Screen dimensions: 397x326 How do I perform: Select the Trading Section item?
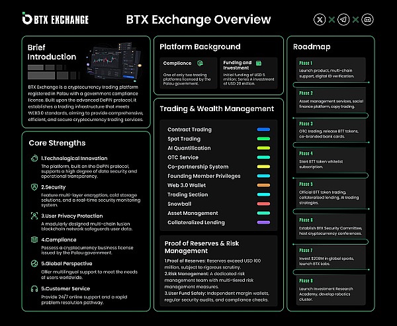tap(188, 194)
